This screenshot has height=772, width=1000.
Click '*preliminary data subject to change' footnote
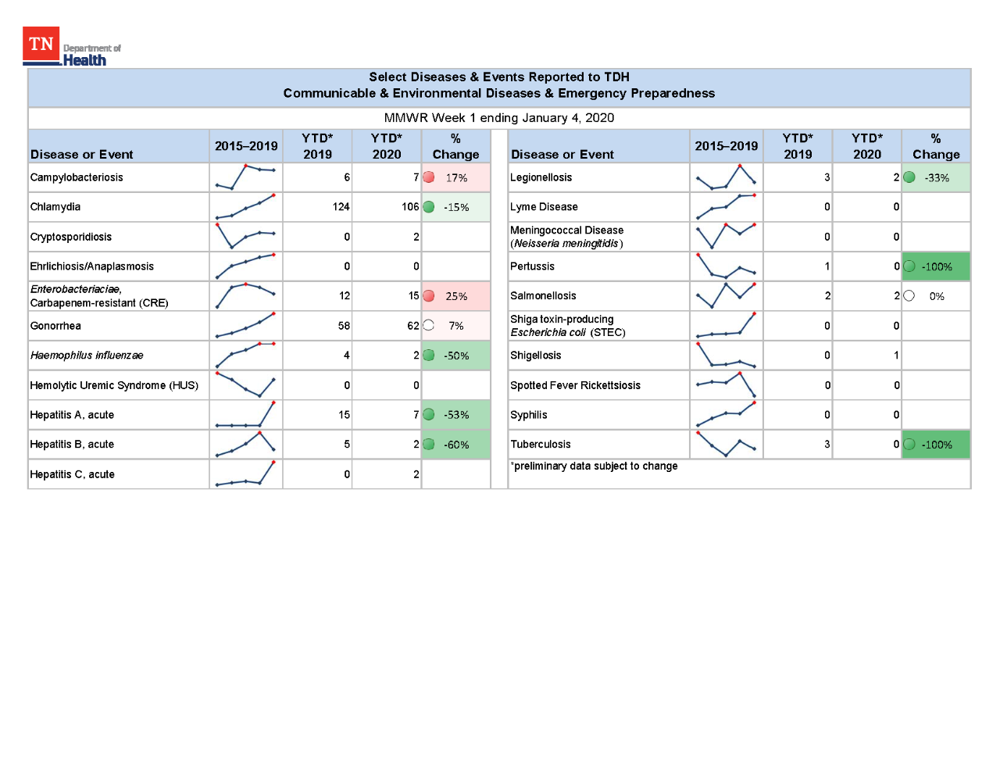(594, 466)
